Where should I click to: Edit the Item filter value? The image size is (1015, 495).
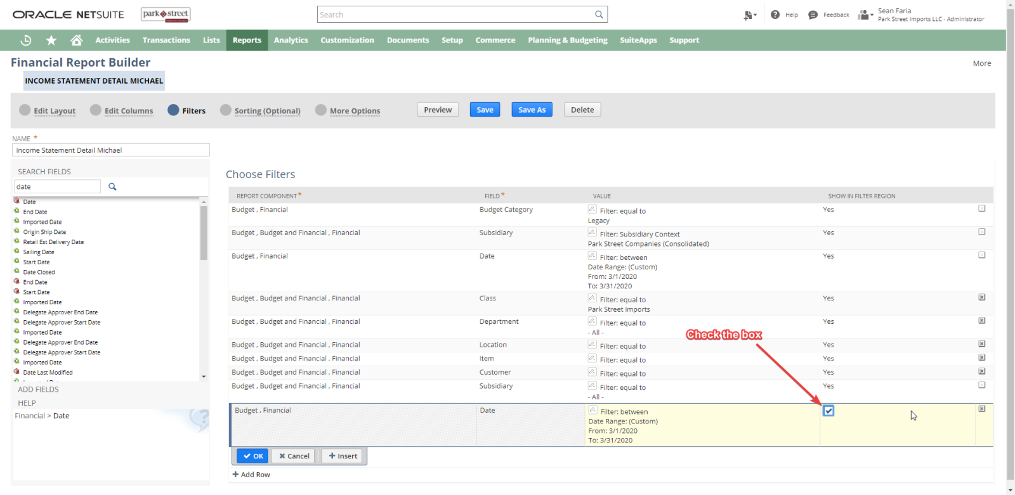pyautogui.click(x=592, y=358)
